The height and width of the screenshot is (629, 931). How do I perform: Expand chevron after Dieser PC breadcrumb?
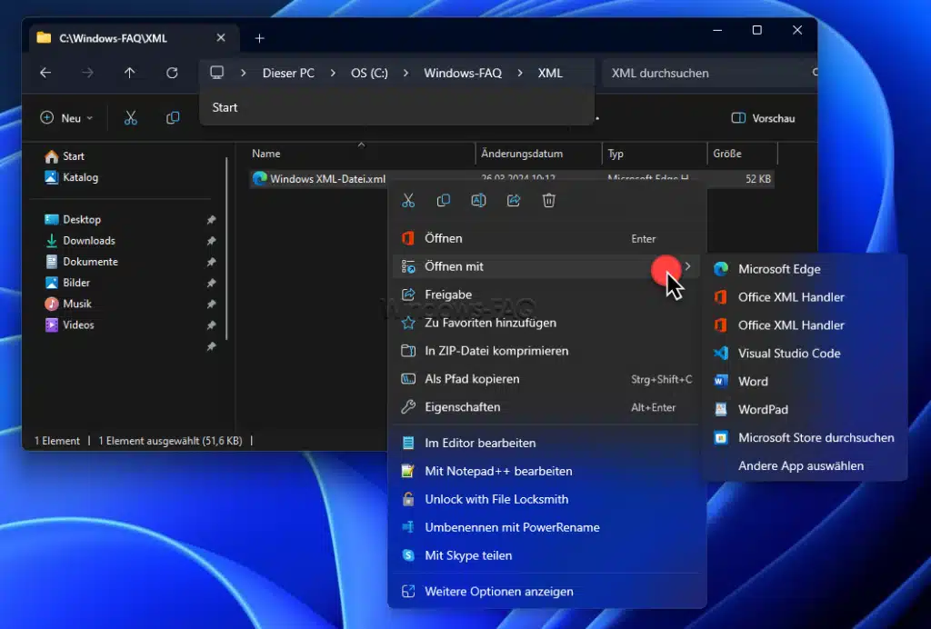click(333, 73)
